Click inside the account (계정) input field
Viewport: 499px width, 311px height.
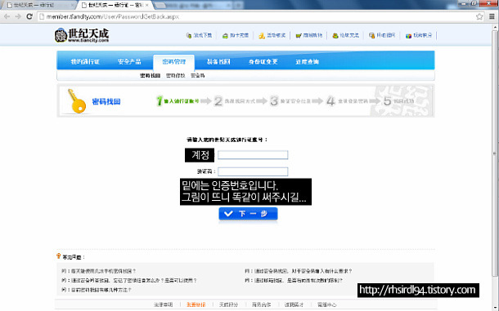[253, 155]
